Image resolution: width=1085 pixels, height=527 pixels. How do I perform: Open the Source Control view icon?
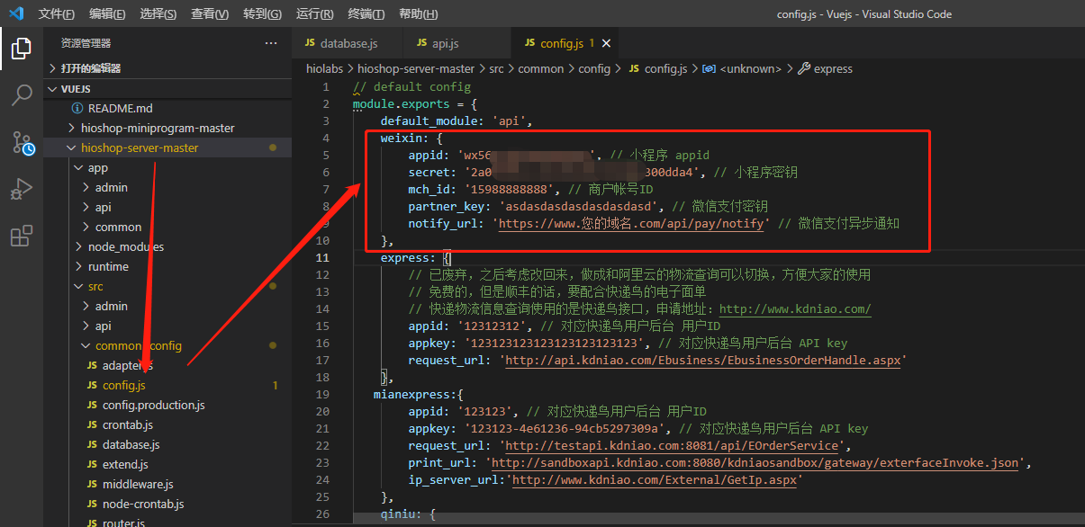coord(21,142)
